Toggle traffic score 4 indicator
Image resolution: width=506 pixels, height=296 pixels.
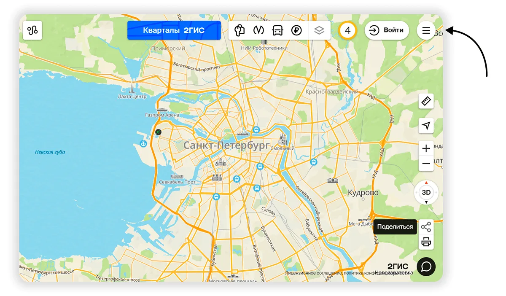point(348,30)
